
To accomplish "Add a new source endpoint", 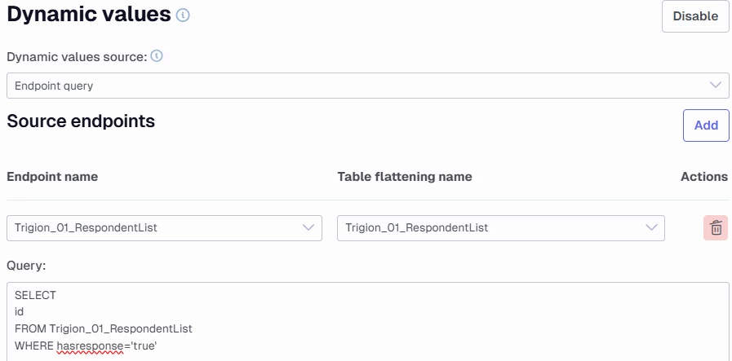I will (x=705, y=125).
